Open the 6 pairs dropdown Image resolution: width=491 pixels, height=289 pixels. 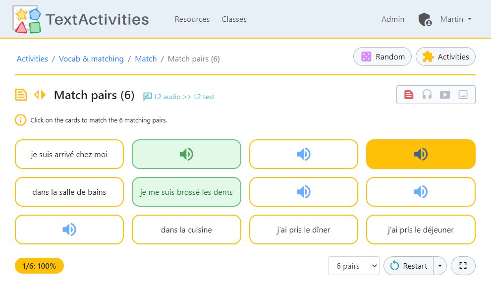354,266
